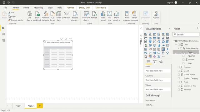Add a new report page
The height and width of the screenshot is (112, 200).
[x=40, y=106]
